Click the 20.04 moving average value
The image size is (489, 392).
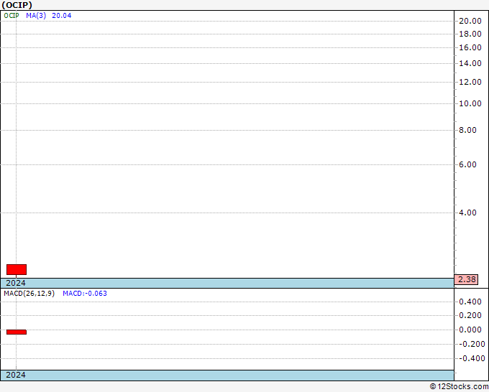click(x=61, y=16)
